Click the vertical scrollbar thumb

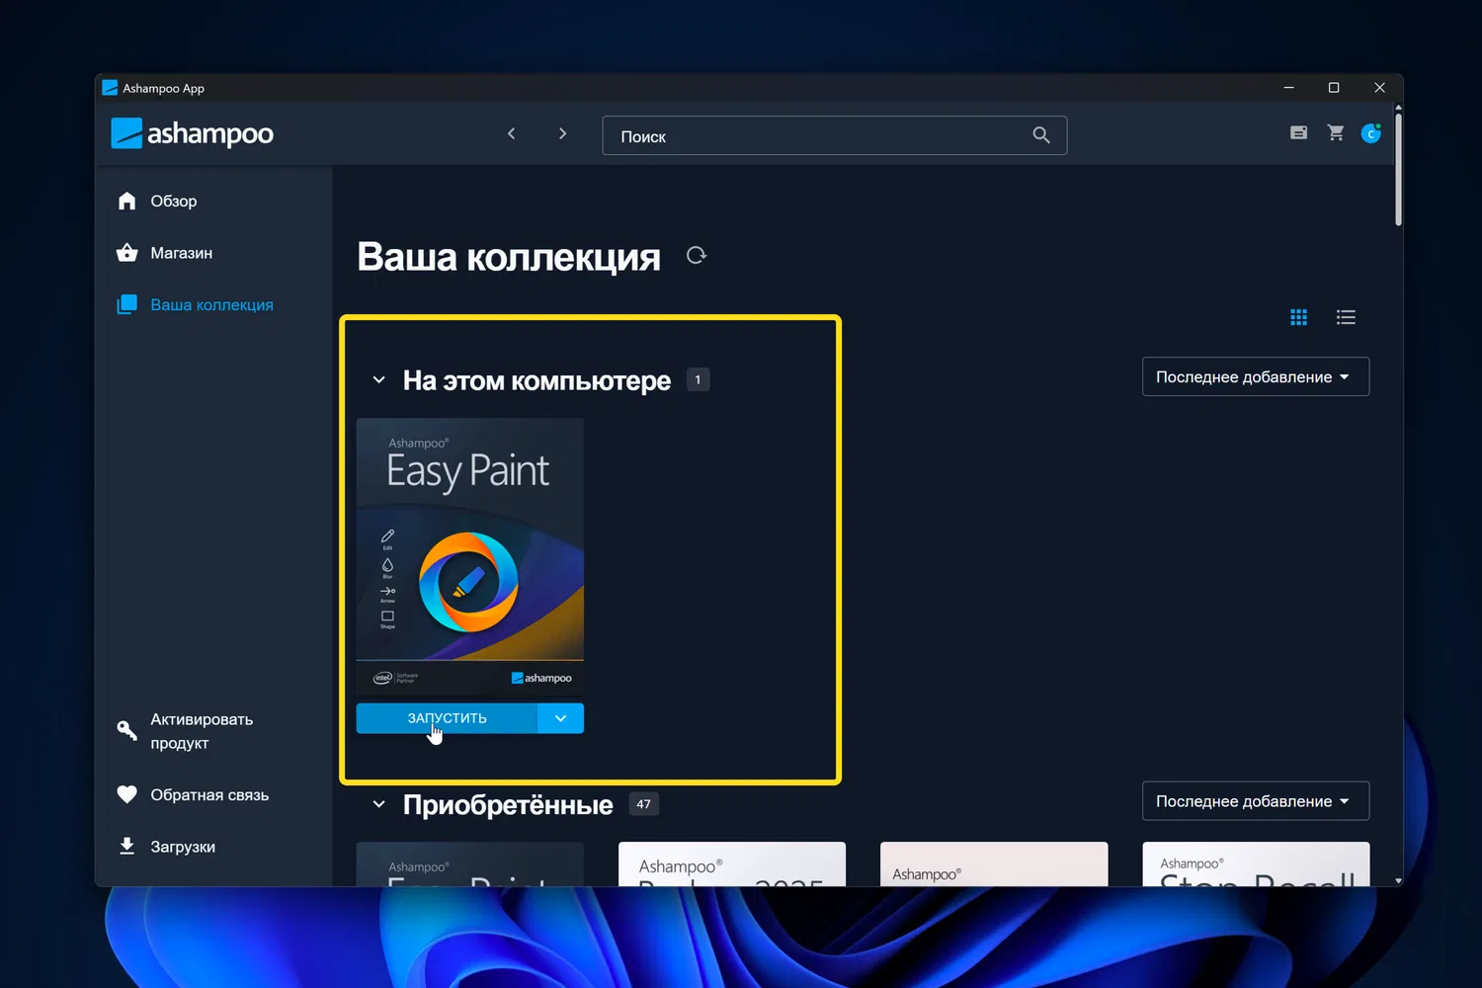coord(1398,170)
